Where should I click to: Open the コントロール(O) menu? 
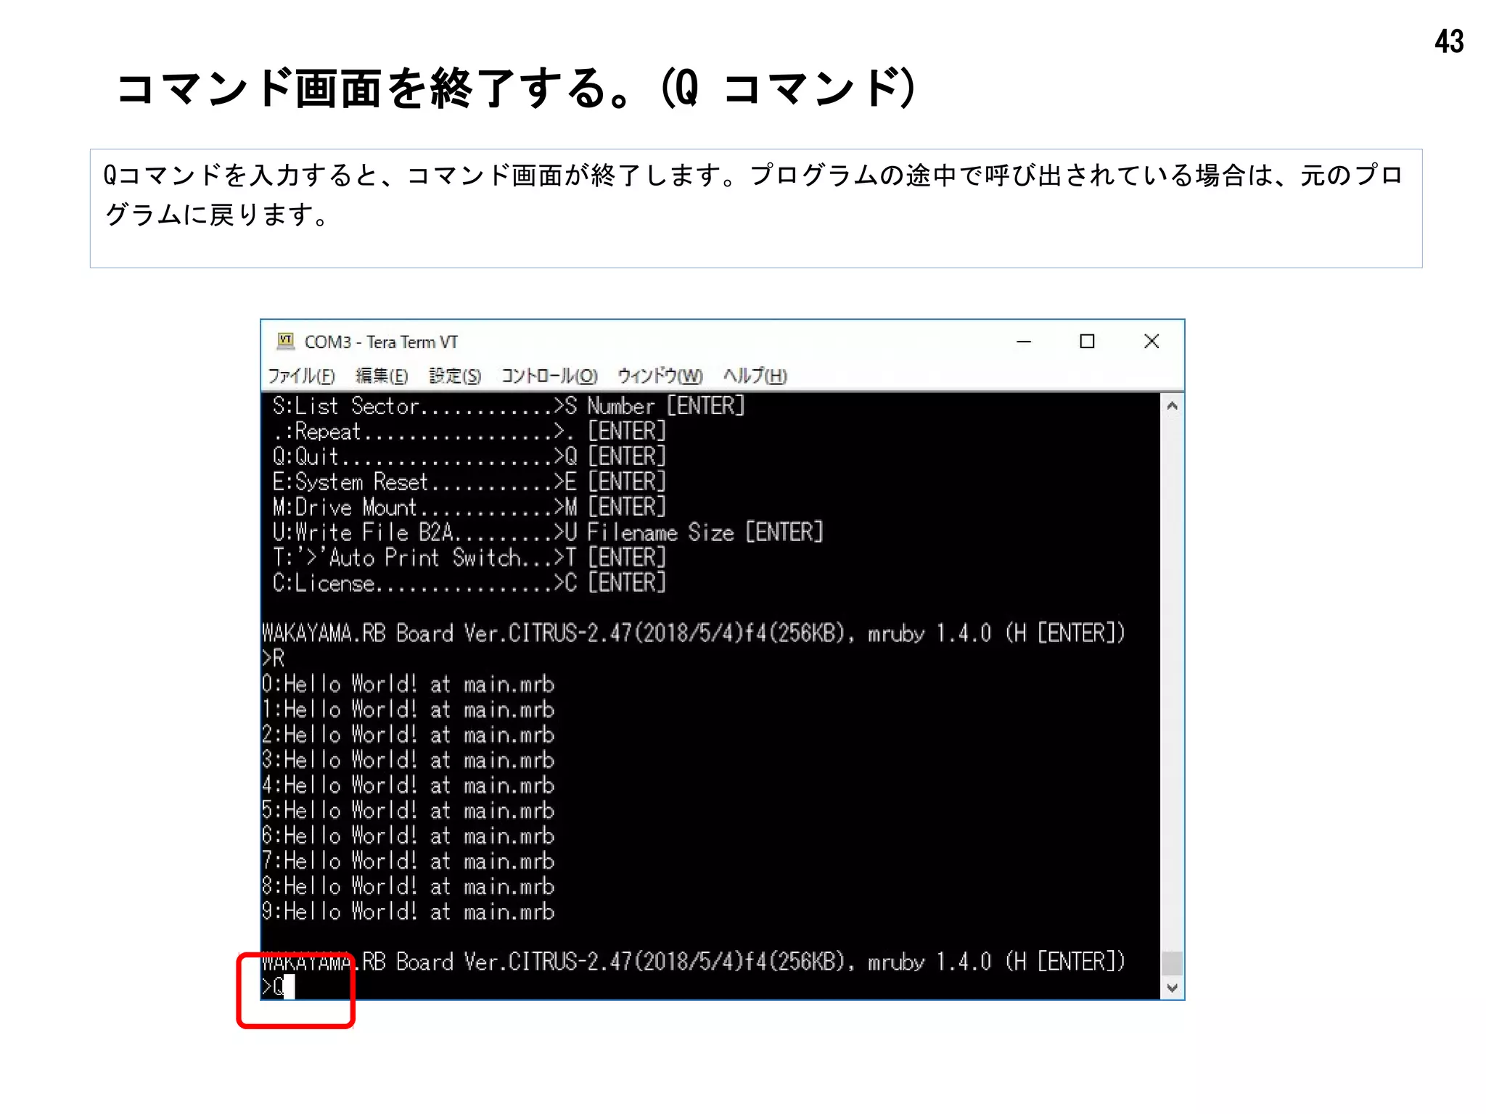[549, 376]
